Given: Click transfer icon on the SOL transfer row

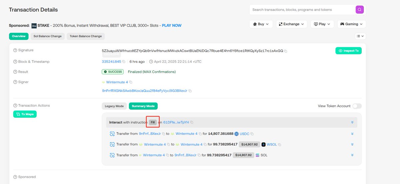Looking at the screenshot, I should click(x=112, y=155).
